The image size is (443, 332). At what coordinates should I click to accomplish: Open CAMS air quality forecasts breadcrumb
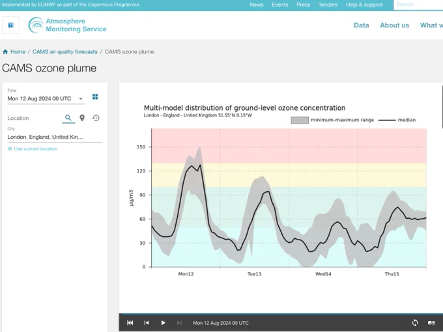65,51
